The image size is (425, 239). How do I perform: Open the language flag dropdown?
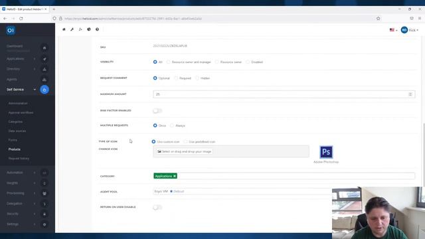point(393,30)
